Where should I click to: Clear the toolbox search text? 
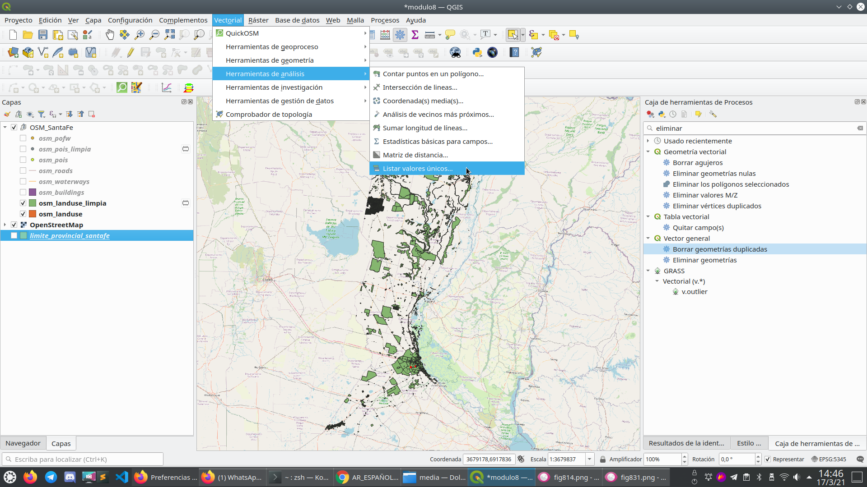[860, 128]
